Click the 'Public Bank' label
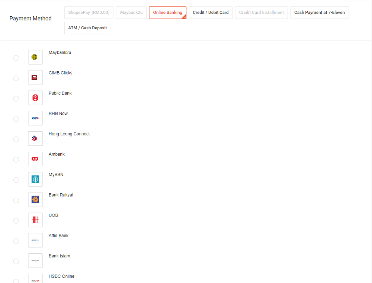This screenshot has width=372, height=283. point(60,93)
